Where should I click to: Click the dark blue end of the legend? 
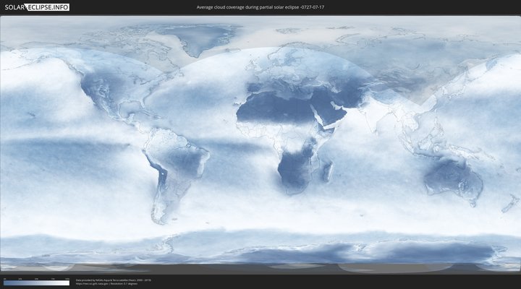pos(6,283)
